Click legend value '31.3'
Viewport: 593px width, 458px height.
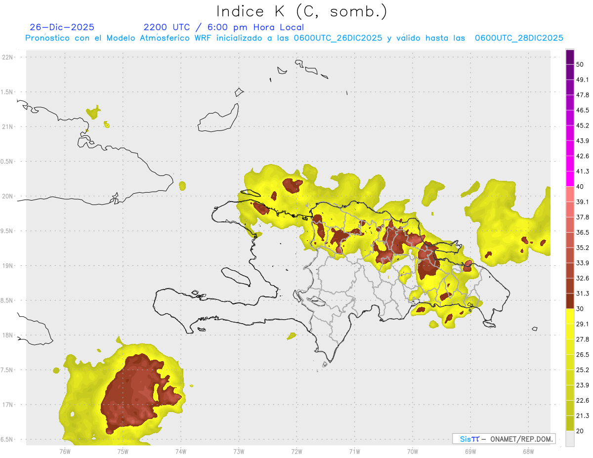[x=583, y=293]
